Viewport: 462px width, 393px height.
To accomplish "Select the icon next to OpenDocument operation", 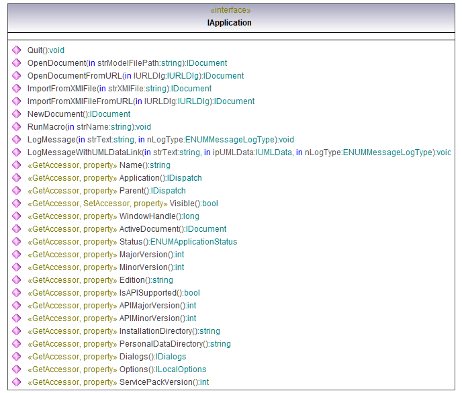I will (16, 63).
